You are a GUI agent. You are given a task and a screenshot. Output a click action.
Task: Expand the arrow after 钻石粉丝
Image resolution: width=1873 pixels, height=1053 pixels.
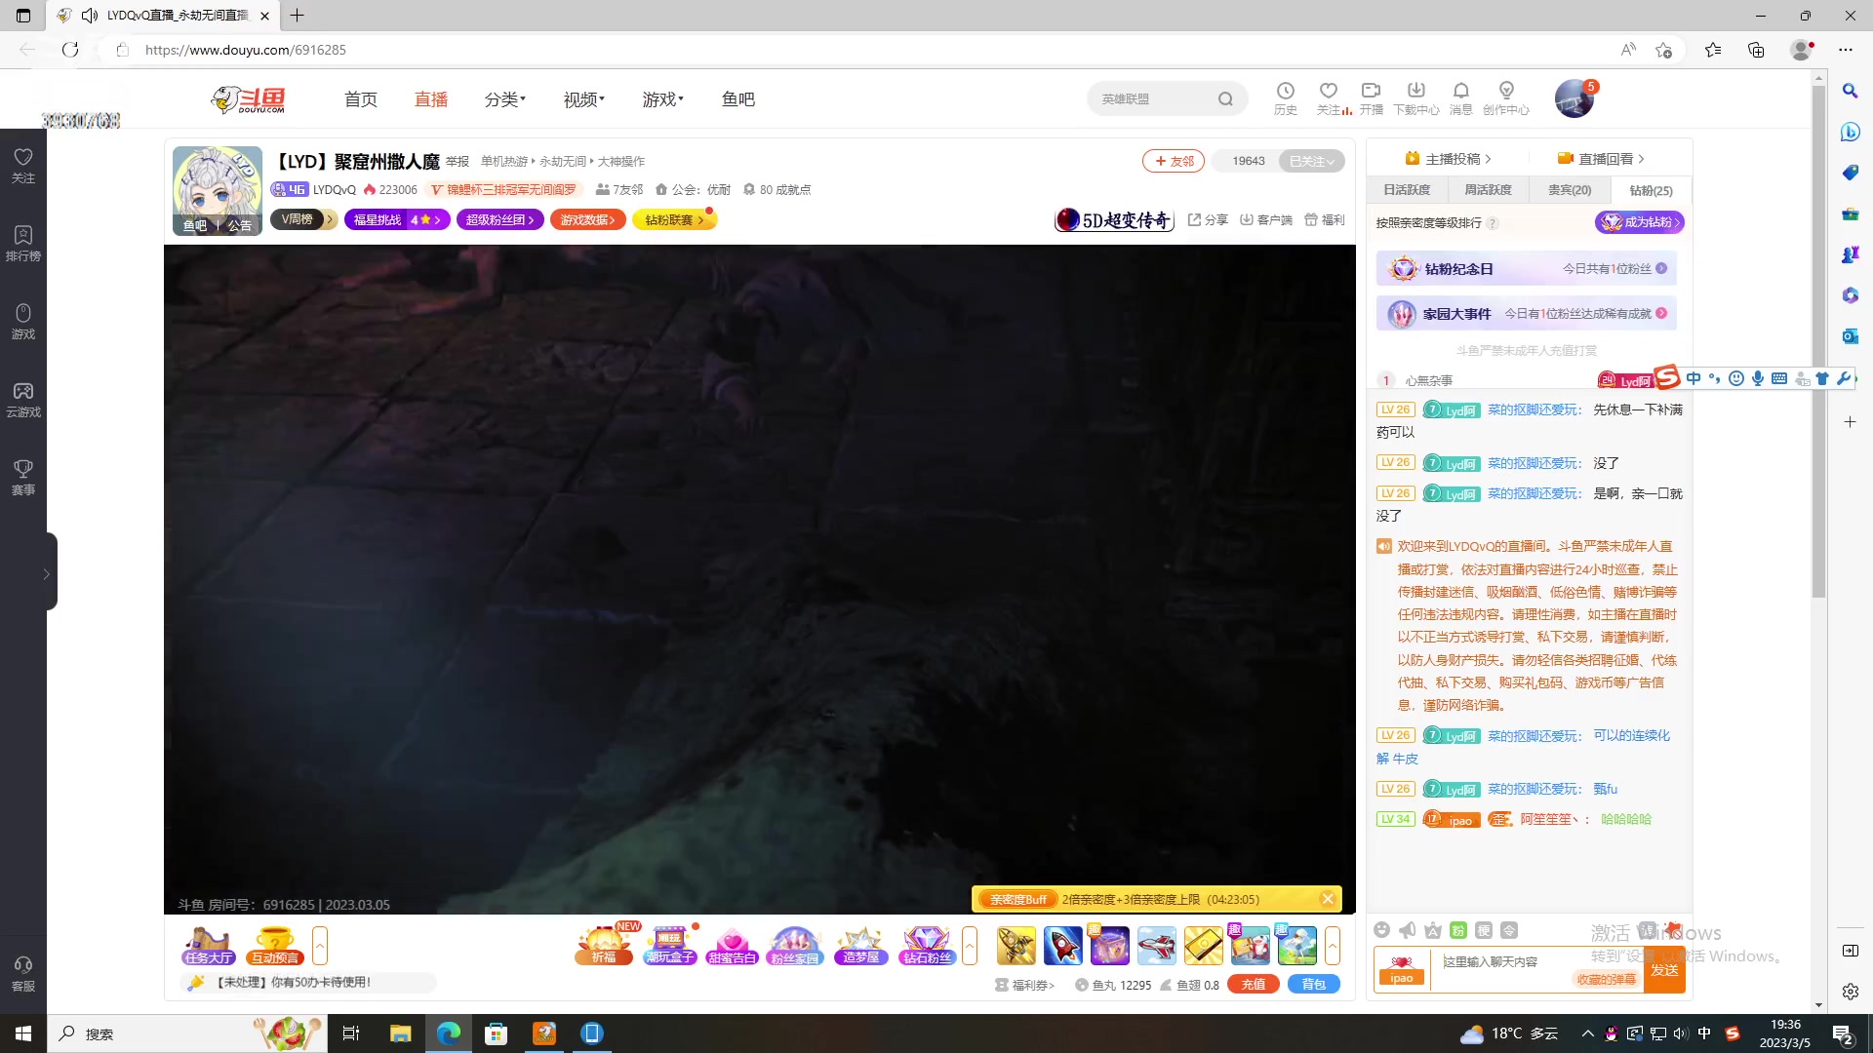click(x=969, y=946)
